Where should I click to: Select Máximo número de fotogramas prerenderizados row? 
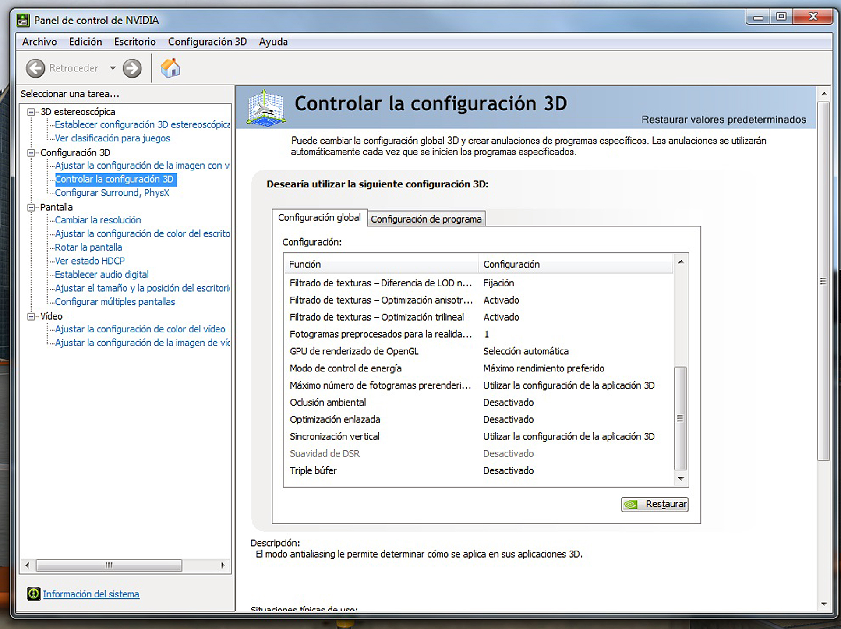click(478, 385)
